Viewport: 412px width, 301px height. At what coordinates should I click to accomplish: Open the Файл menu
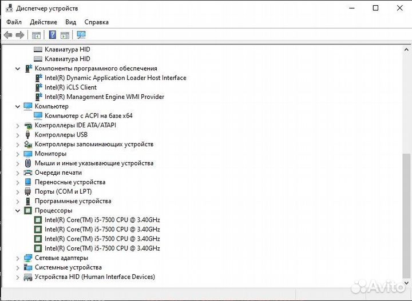[x=14, y=22]
